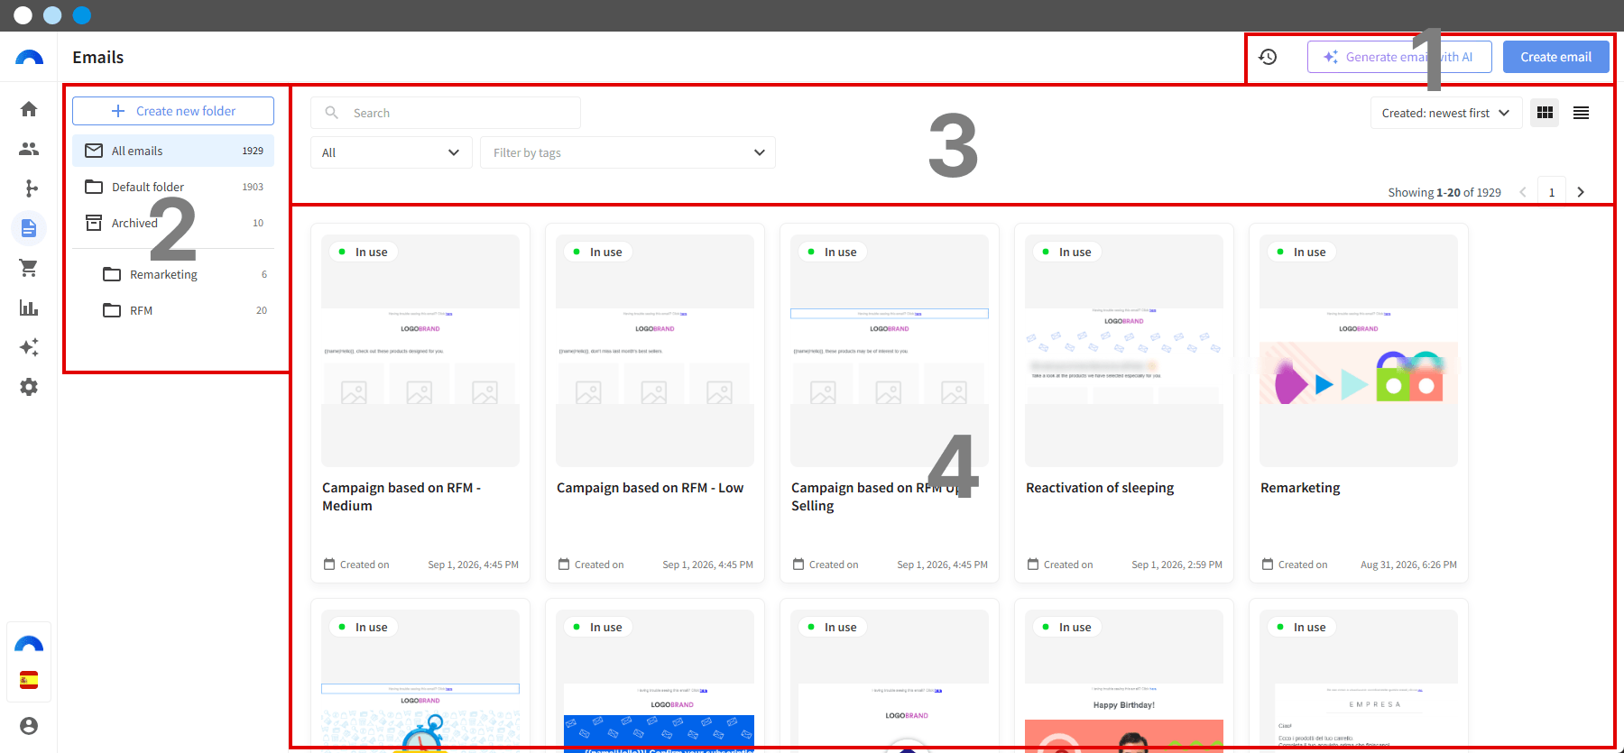Image resolution: width=1624 pixels, height=753 pixels.
Task: Click page number 1 in pagination
Action: pyautogui.click(x=1552, y=192)
